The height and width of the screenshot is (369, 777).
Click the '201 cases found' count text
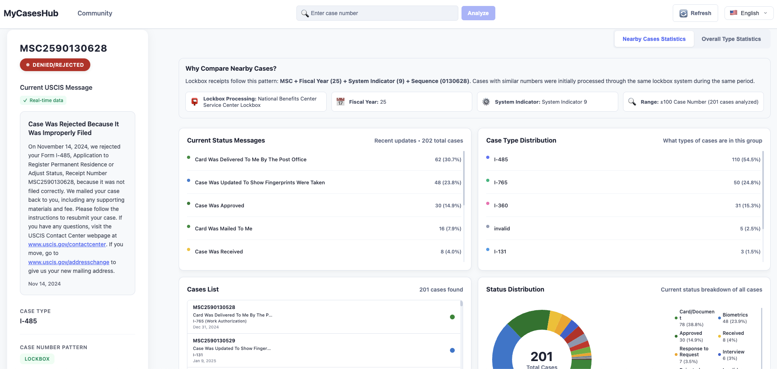click(x=441, y=290)
